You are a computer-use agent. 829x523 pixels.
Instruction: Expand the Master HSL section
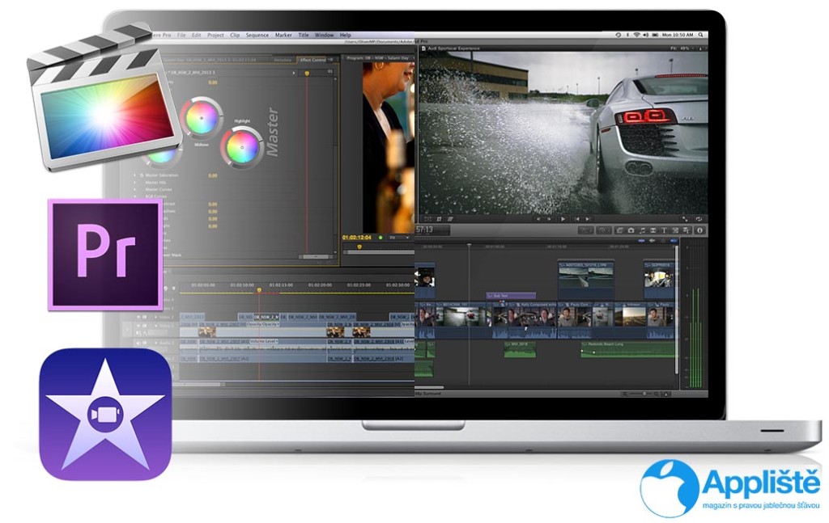tap(135, 182)
